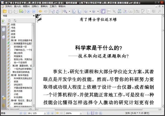Image resolution: width=165 pixels, height=116 pixels.
Task: Open the 帮助(H) menu
Action: click(x=62, y=6)
